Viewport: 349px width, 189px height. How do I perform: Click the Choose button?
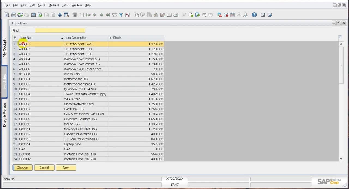coord(22,167)
